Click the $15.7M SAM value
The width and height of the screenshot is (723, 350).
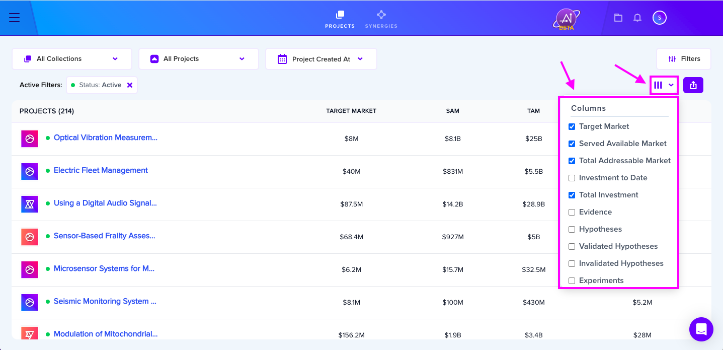[453, 269]
